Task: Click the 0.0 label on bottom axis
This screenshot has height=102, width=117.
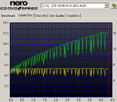Action: click(11, 100)
